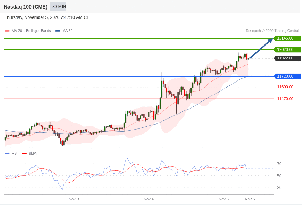Image resolution: width=302 pixels, height=205 pixels.
Task: Click the RSI blue legend swatch
Action: coord(7,153)
